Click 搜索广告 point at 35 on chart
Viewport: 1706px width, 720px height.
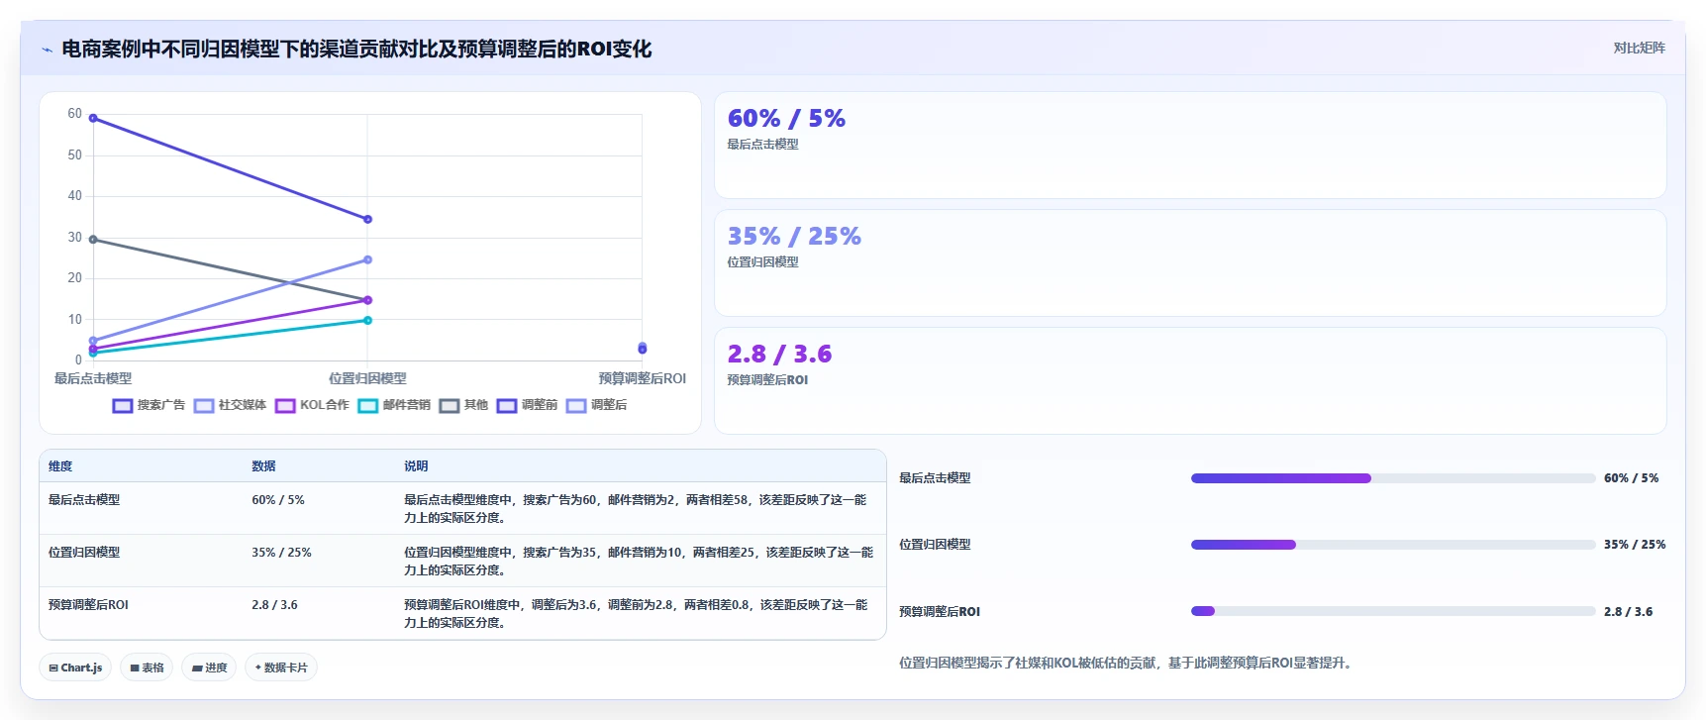tap(367, 220)
